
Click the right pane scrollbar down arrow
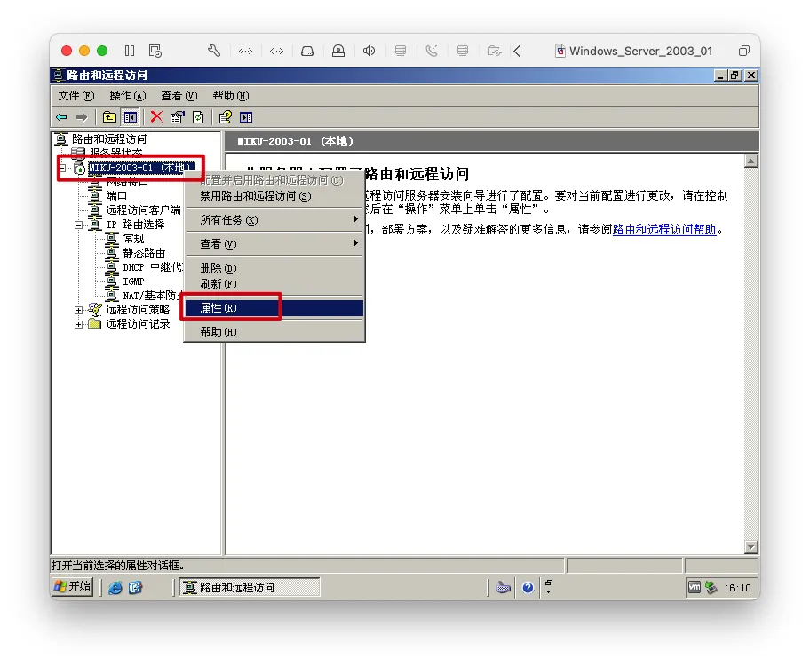(x=751, y=547)
